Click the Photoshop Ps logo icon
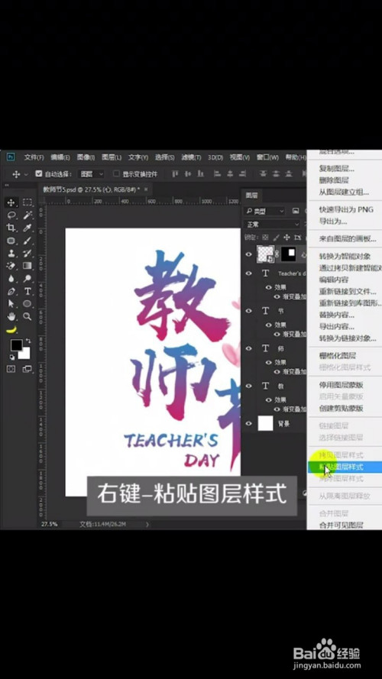 (x=11, y=157)
